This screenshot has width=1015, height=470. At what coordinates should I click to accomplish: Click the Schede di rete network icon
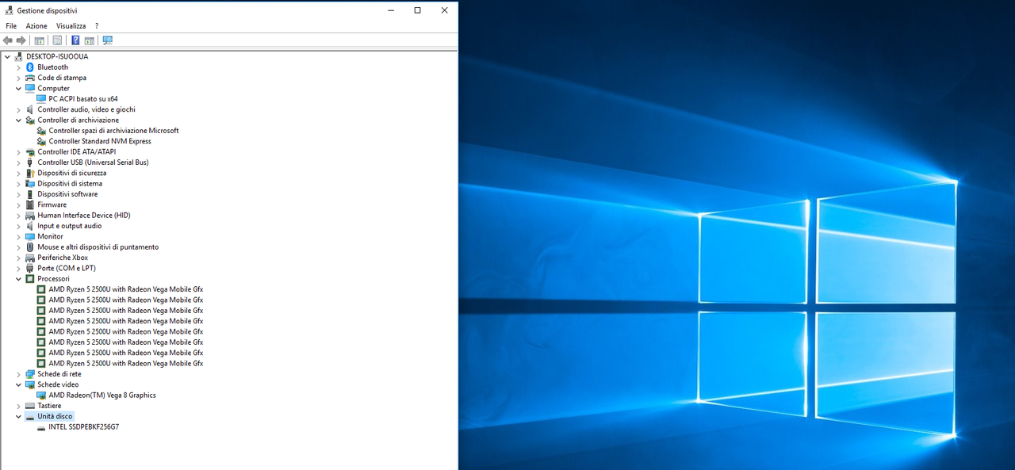30,374
